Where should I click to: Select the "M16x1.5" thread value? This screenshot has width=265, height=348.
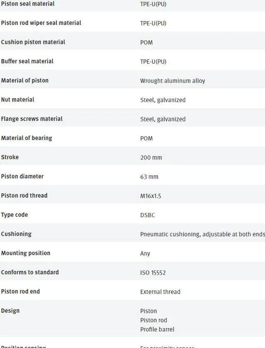(150, 196)
